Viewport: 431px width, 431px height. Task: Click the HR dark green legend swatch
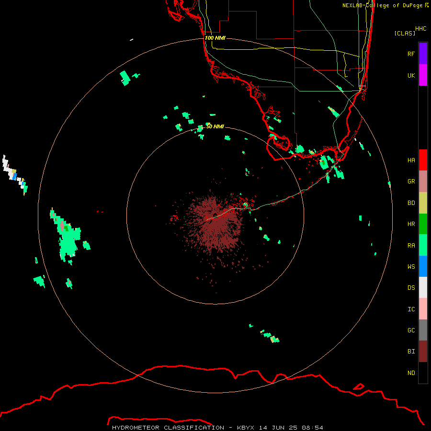tap(423, 224)
